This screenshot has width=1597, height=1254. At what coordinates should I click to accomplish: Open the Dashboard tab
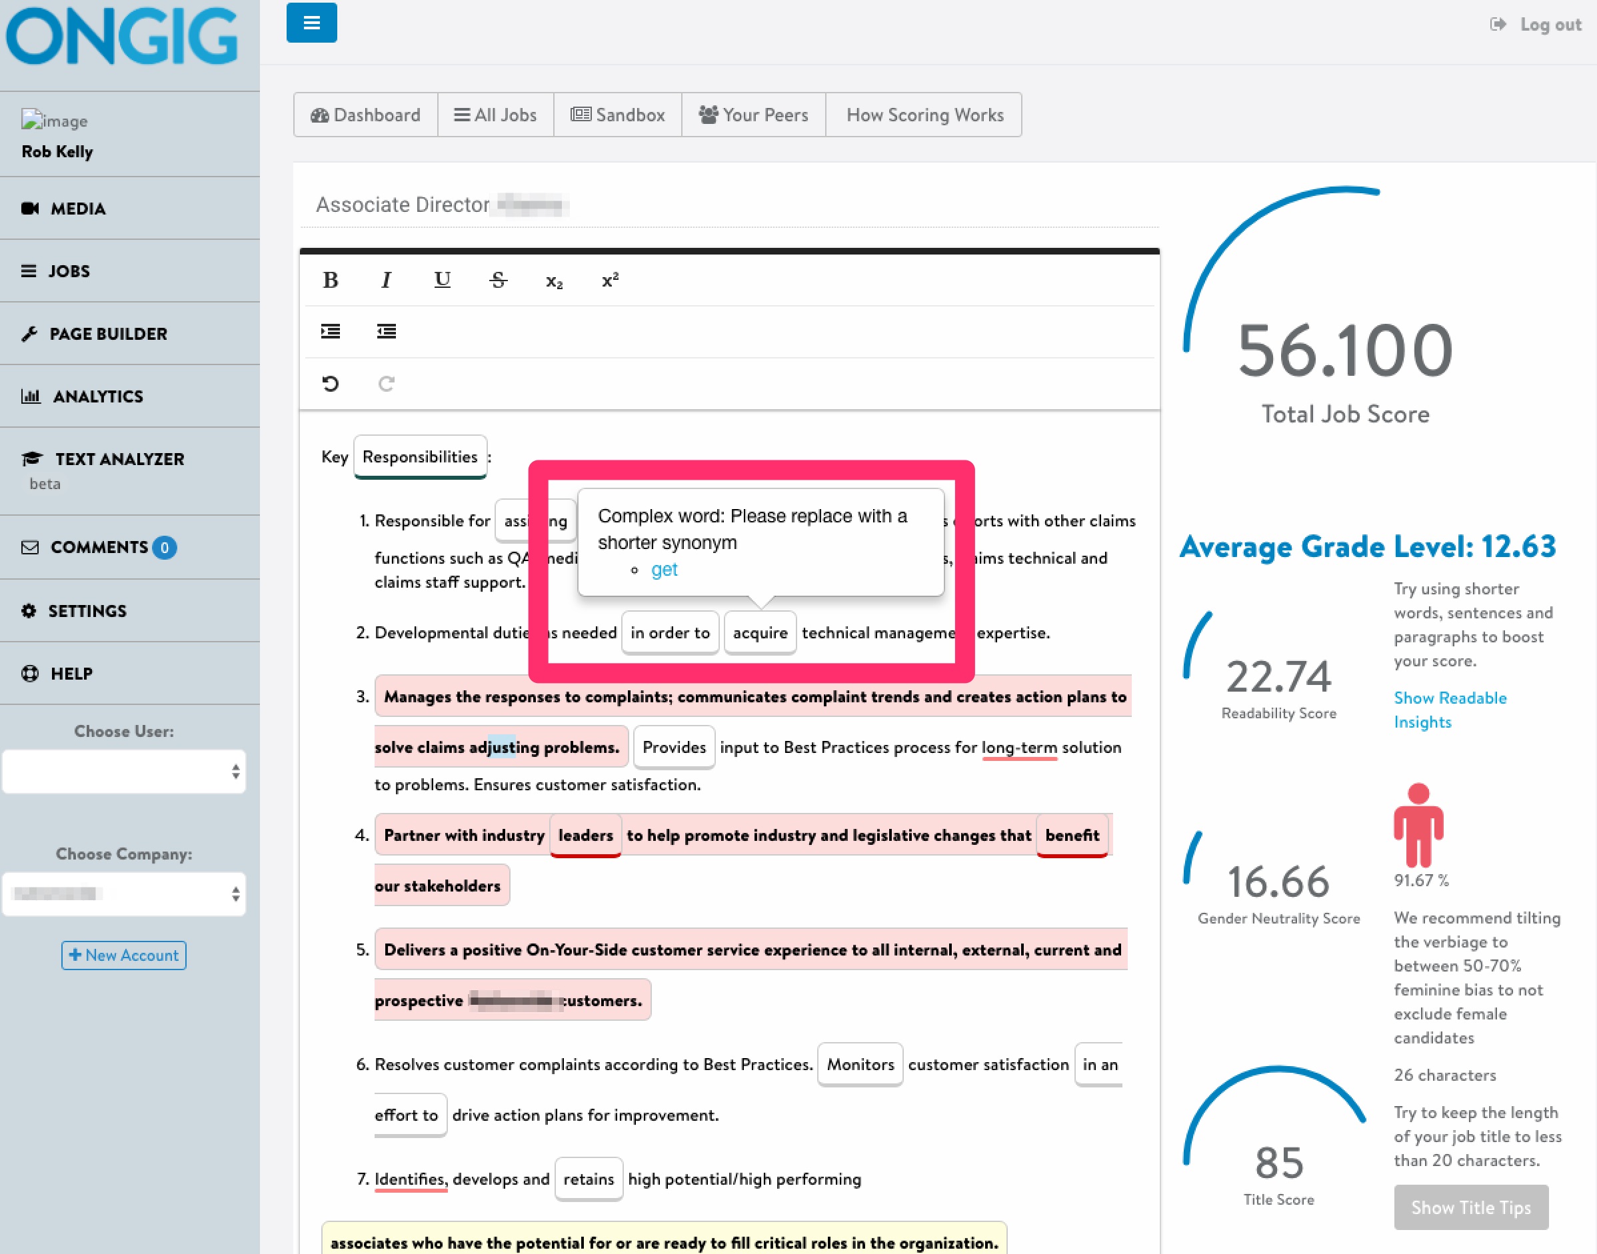pyautogui.click(x=366, y=115)
